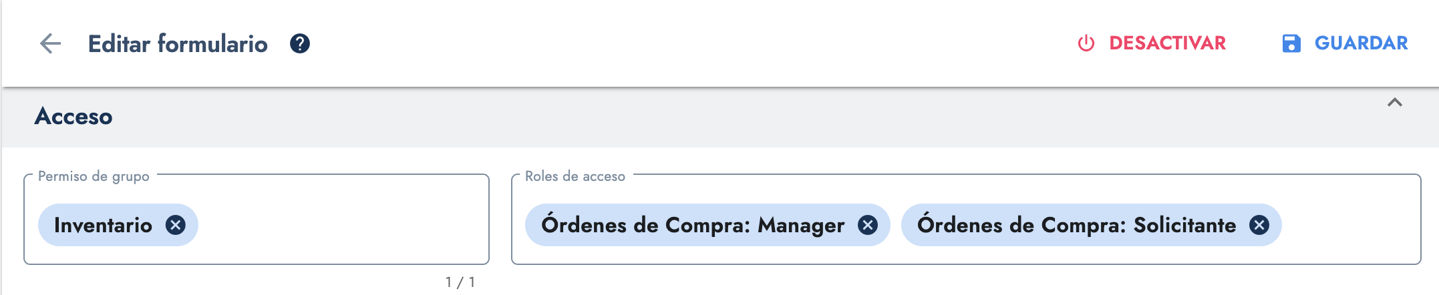The height and width of the screenshot is (295, 1439).
Task: Click the Permiso de grupo field label
Action: click(94, 176)
